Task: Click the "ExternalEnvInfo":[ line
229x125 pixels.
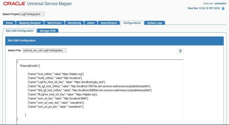Action: pos(30,66)
